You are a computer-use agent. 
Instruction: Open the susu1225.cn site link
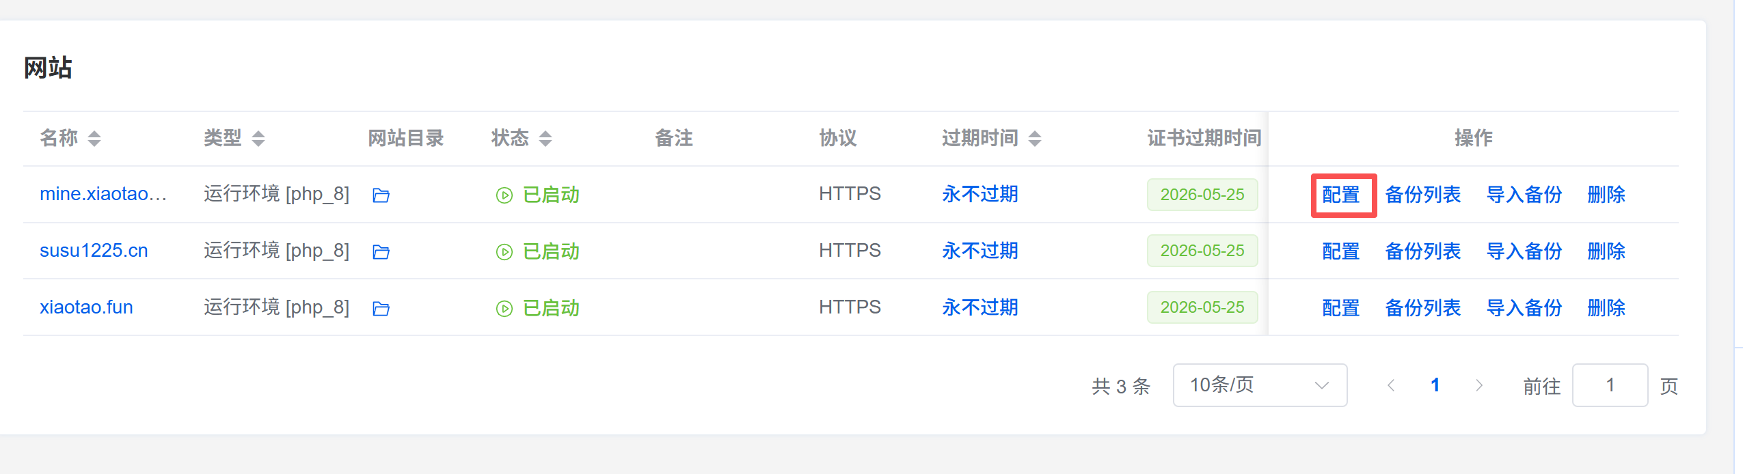(x=94, y=251)
